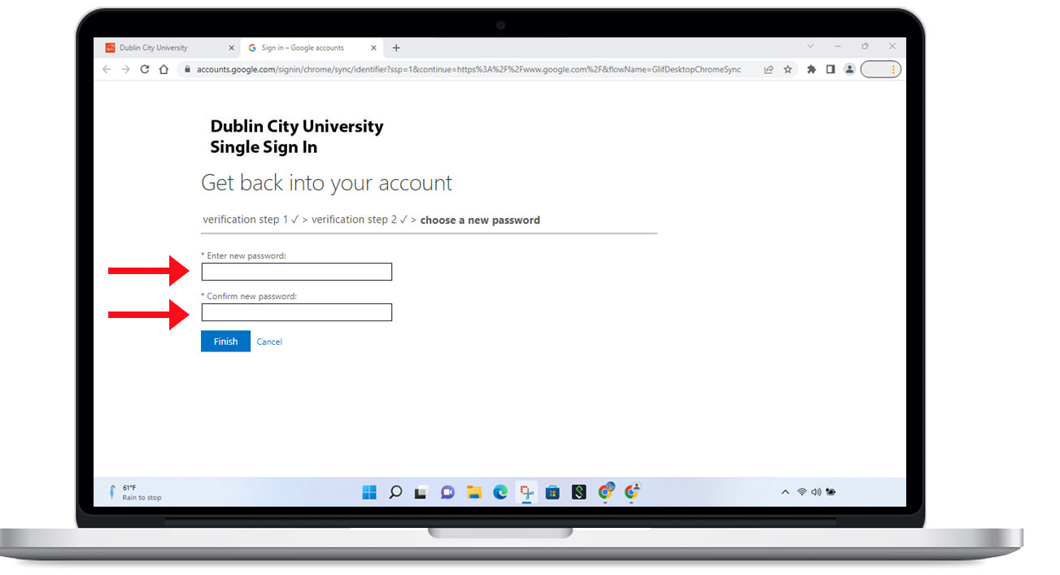This screenshot has width=1060, height=575.
Task: Close the Dublin City University tab
Action: pyautogui.click(x=232, y=48)
